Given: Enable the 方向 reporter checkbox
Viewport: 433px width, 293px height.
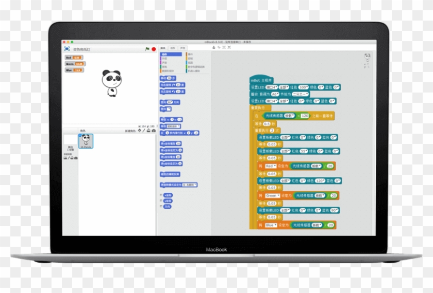Looking at the screenshot, I should tap(161, 206).
